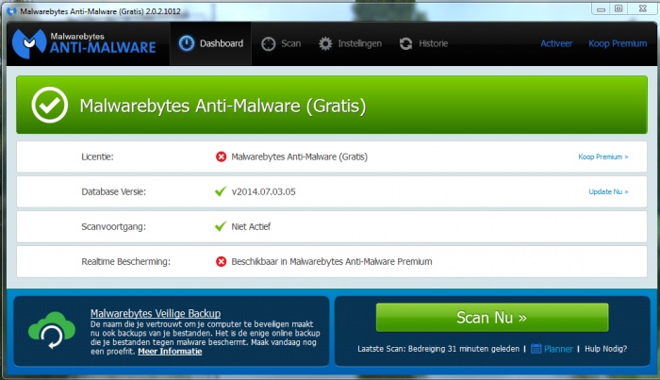Click the white checkmark status icon in the green banner
The image size is (660, 380).
pyautogui.click(x=50, y=105)
